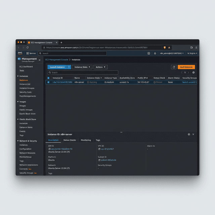This screenshot has height=215, width=215.
Task: Click the AWS logo icon
Action: tap(20, 53)
